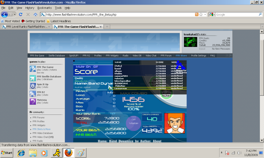
Task: Click the FFR Simfile Database sidebar icon
Action: click(x=33, y=78)
